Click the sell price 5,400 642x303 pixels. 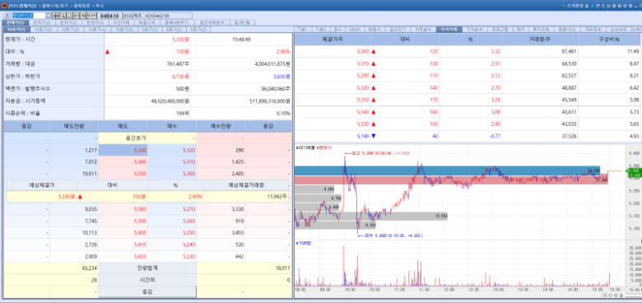pos(123,232)
